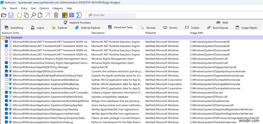
Task: Click the green Refresh icon
Action: click(x=19, y=15)
